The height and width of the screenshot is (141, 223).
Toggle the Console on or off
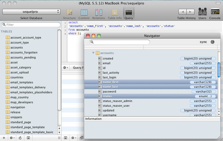coord(215,14)
